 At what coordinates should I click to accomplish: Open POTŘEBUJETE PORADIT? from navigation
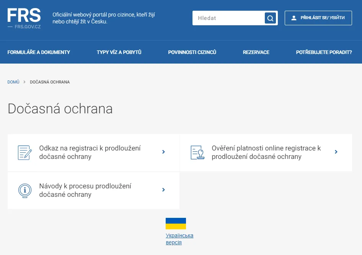[324, 52]
